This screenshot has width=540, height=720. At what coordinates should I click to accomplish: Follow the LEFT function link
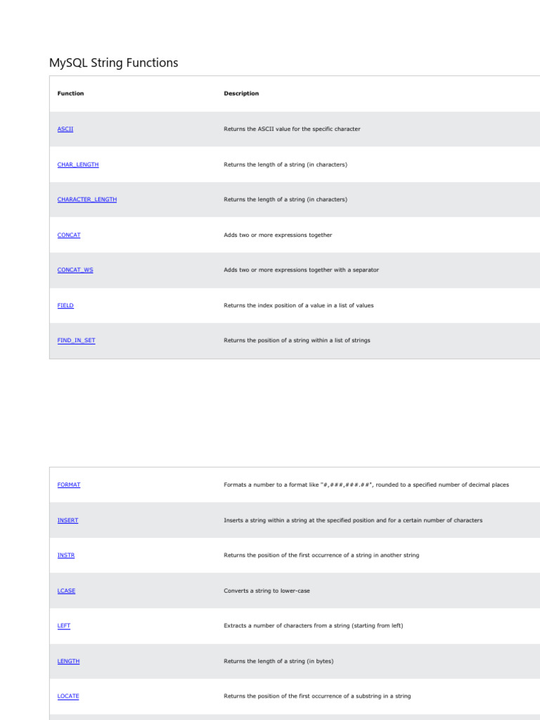pyautogui.click(x=64, y=626)
